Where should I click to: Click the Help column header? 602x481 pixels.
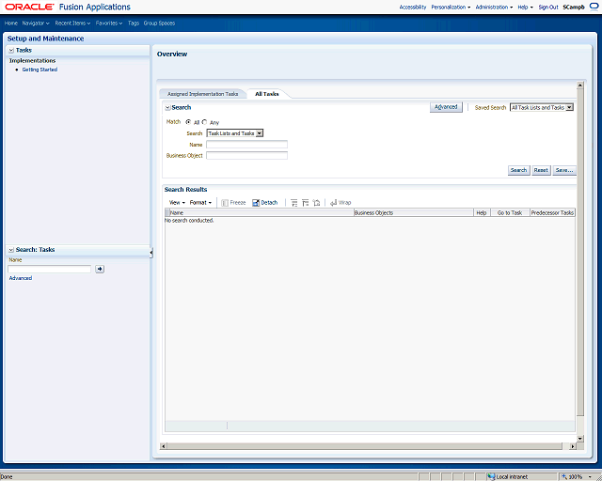coord(482,212)
